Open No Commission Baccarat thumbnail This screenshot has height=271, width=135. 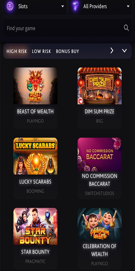pyautogui.click(x=100, y=154)
